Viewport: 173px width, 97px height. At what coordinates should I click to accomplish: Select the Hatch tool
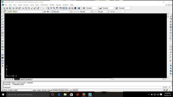click(2, 55)
